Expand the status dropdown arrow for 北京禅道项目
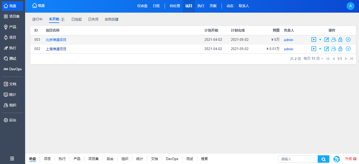Screen dimensions: 359x164 320,40
